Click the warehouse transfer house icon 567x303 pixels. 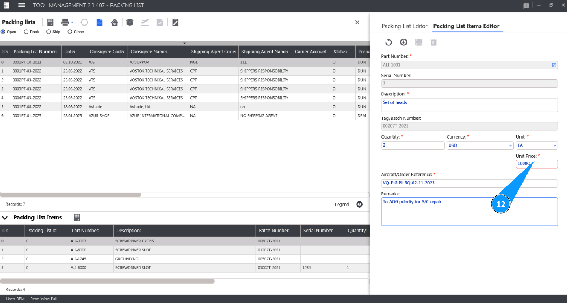click(x=115, y=22)
